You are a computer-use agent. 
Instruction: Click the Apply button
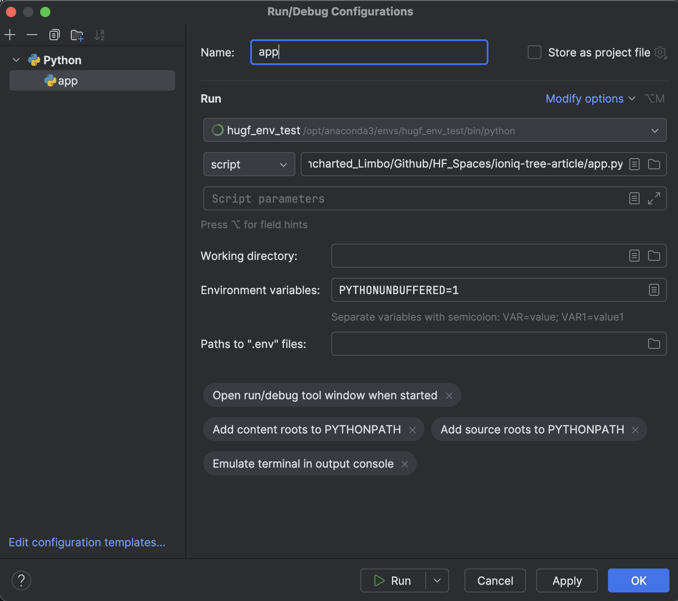click(567, 580)
